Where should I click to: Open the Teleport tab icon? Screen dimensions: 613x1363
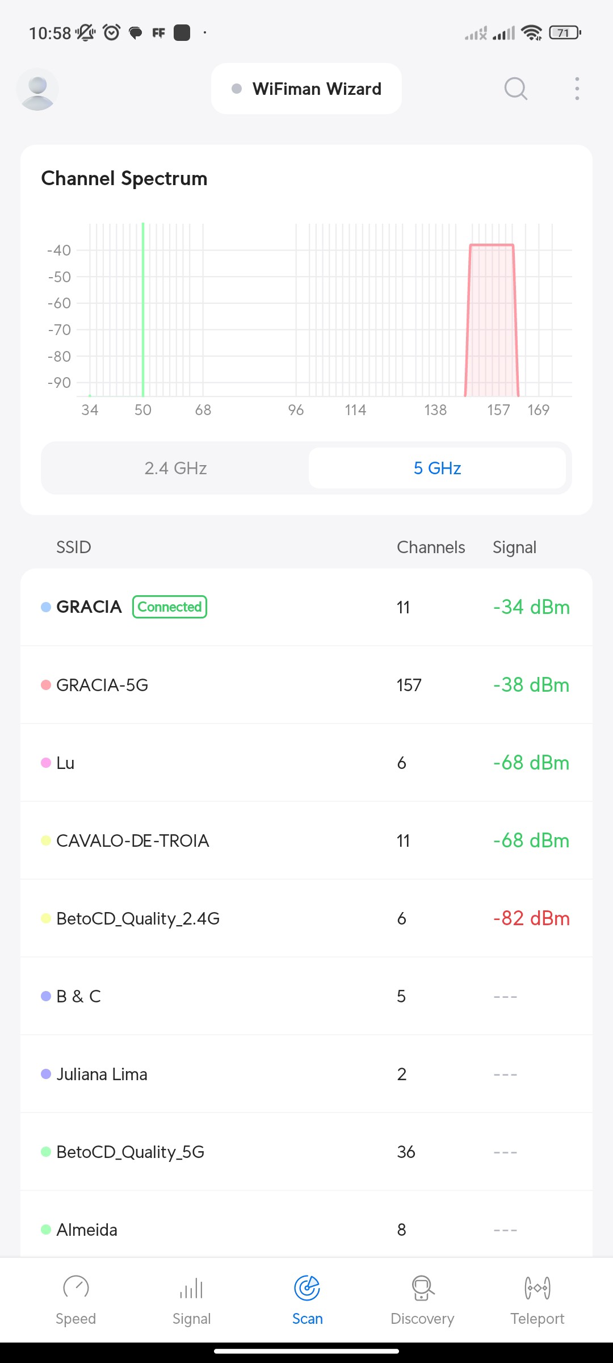tap(537, 1287)
